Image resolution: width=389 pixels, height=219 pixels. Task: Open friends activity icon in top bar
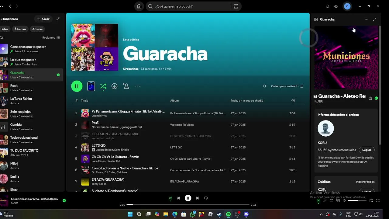point(336,6)
